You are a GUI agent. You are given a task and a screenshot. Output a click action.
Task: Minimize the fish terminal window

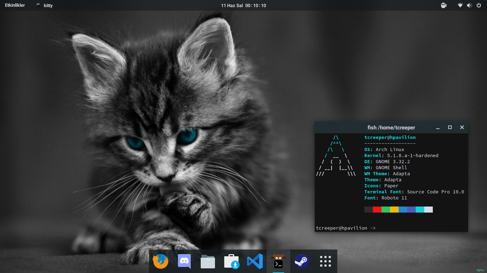click(438, 128)
